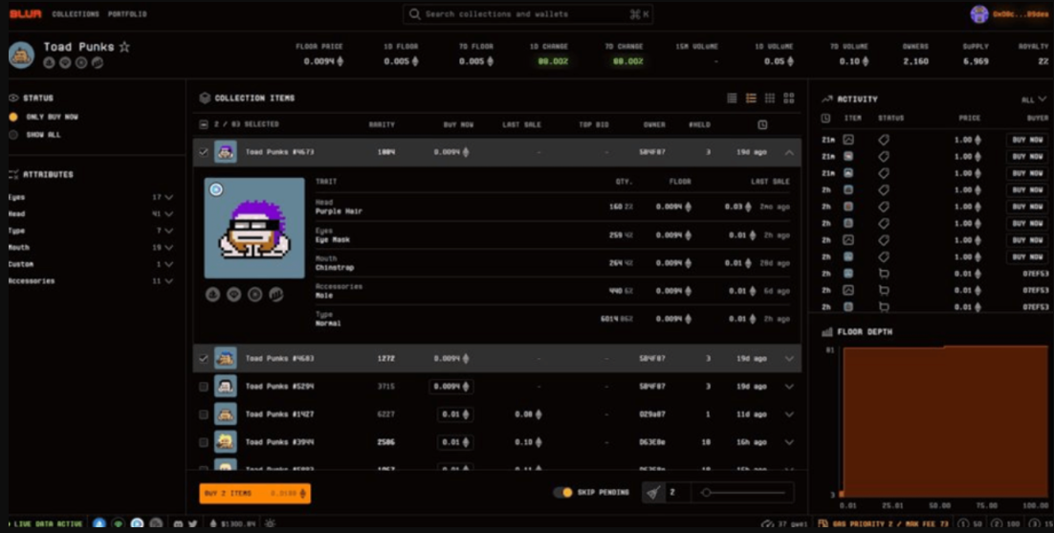1054x533 pixels.
Task: Click the orange Floor Depth chart area
Action: pyautogui.click(x=945, y=421)
